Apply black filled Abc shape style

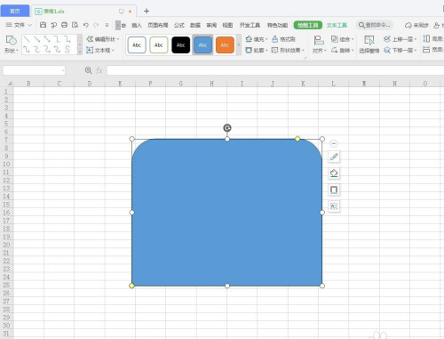(181, 45)
